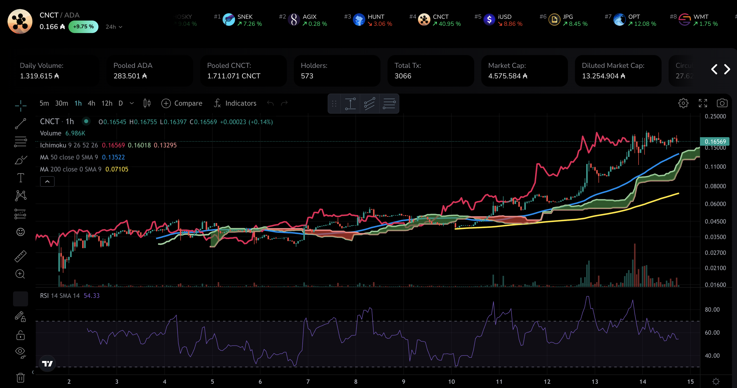Switch to the 4h timeframe
Image resolution: width=737 pixels, height=388 pixels.
pyautogui.click(x=91, y=103)
